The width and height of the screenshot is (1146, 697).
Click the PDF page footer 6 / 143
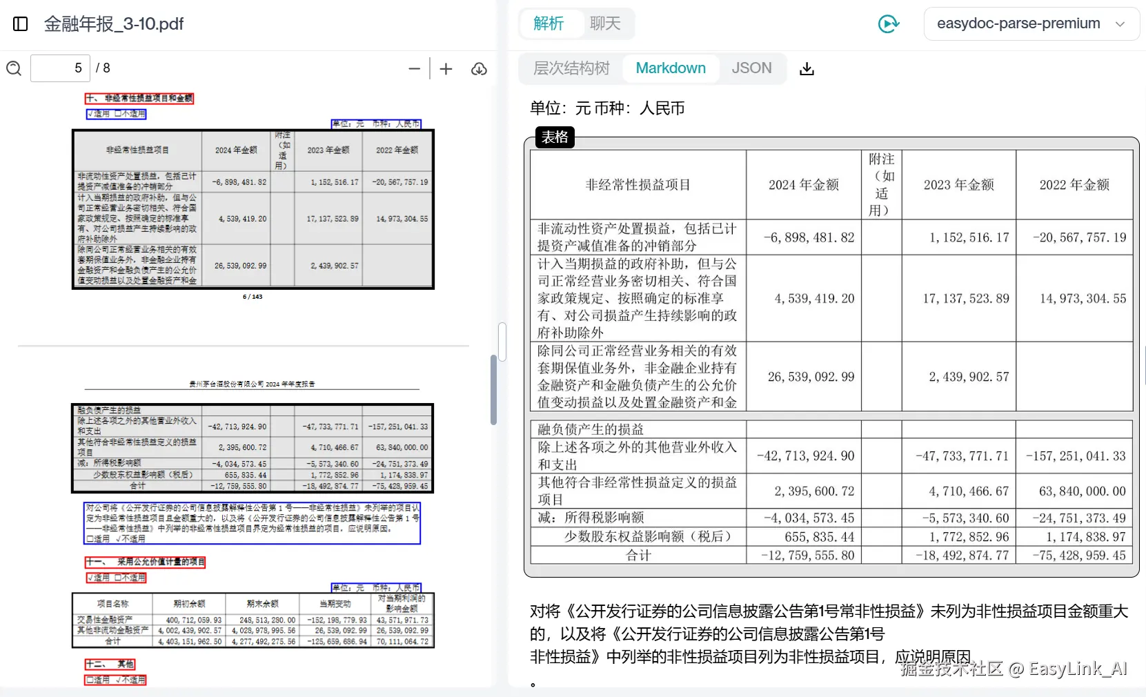click(x=253, y=297)
